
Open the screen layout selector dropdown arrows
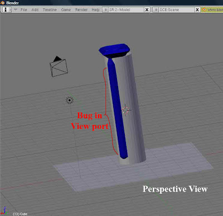pyautogui.click(x=105, y=9)
